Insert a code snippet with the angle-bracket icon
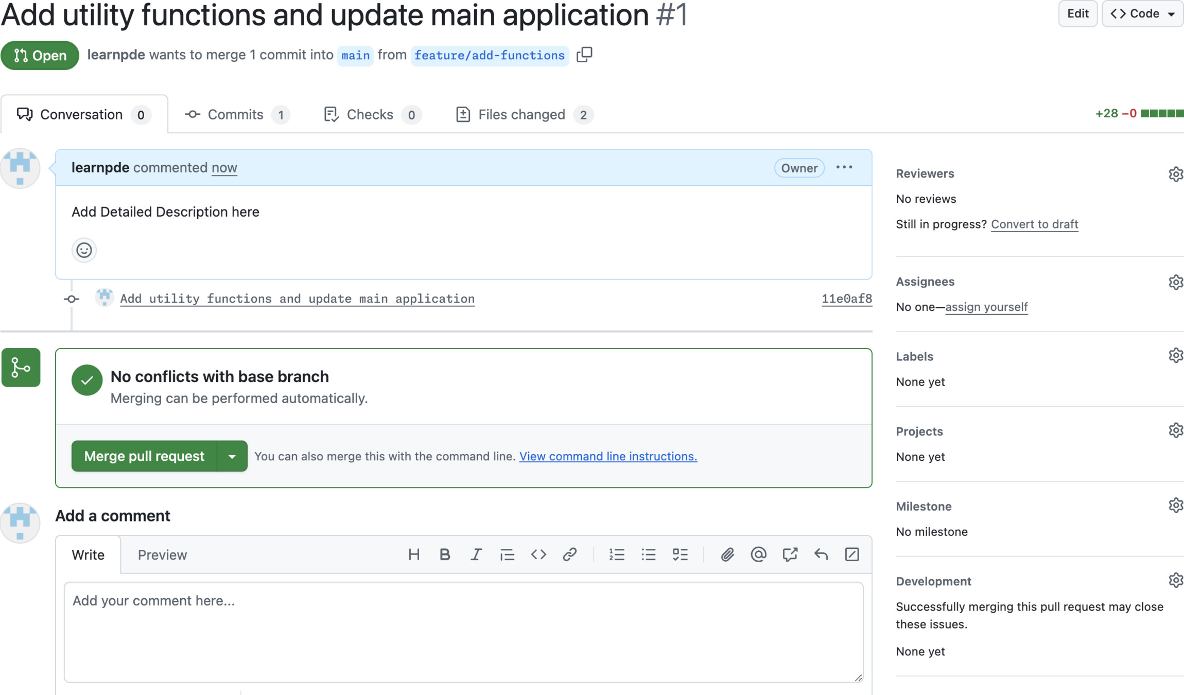 pos(538,554)
